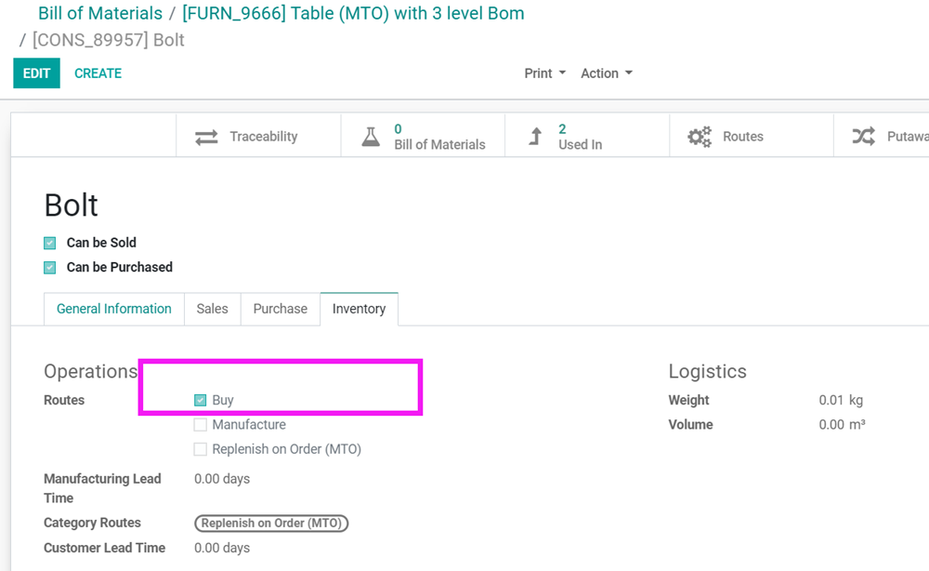Click the Putaway shuffle icon
This screenshot has width=929, height=571.
coord(864,137)
